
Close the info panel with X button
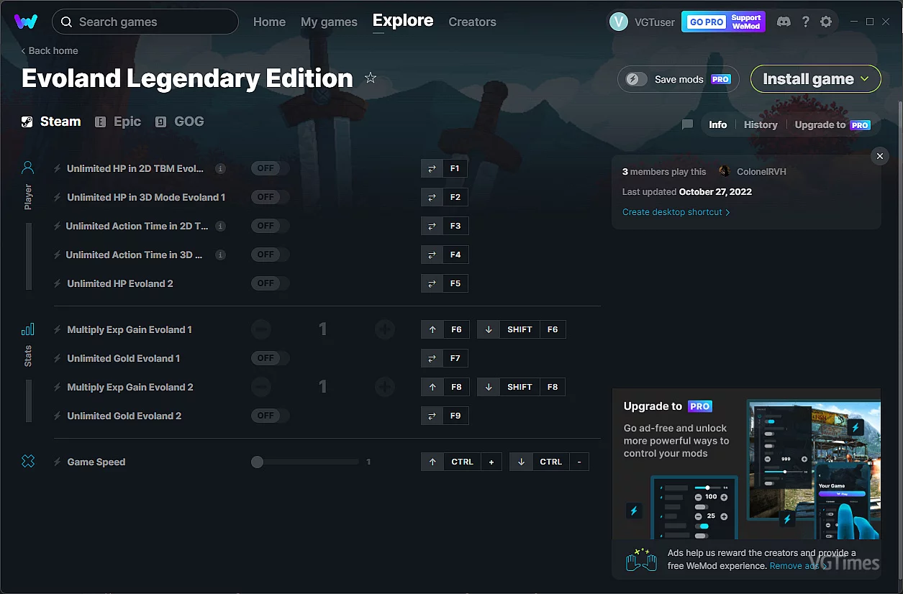click(x=879, y=156)
